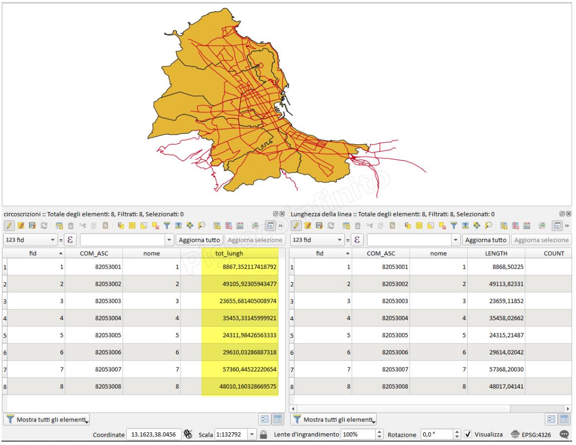The height and width of the screenshot is (445, 576).
Task: Toggle the scale lock padlock
Action: click(x=263, y=434)
